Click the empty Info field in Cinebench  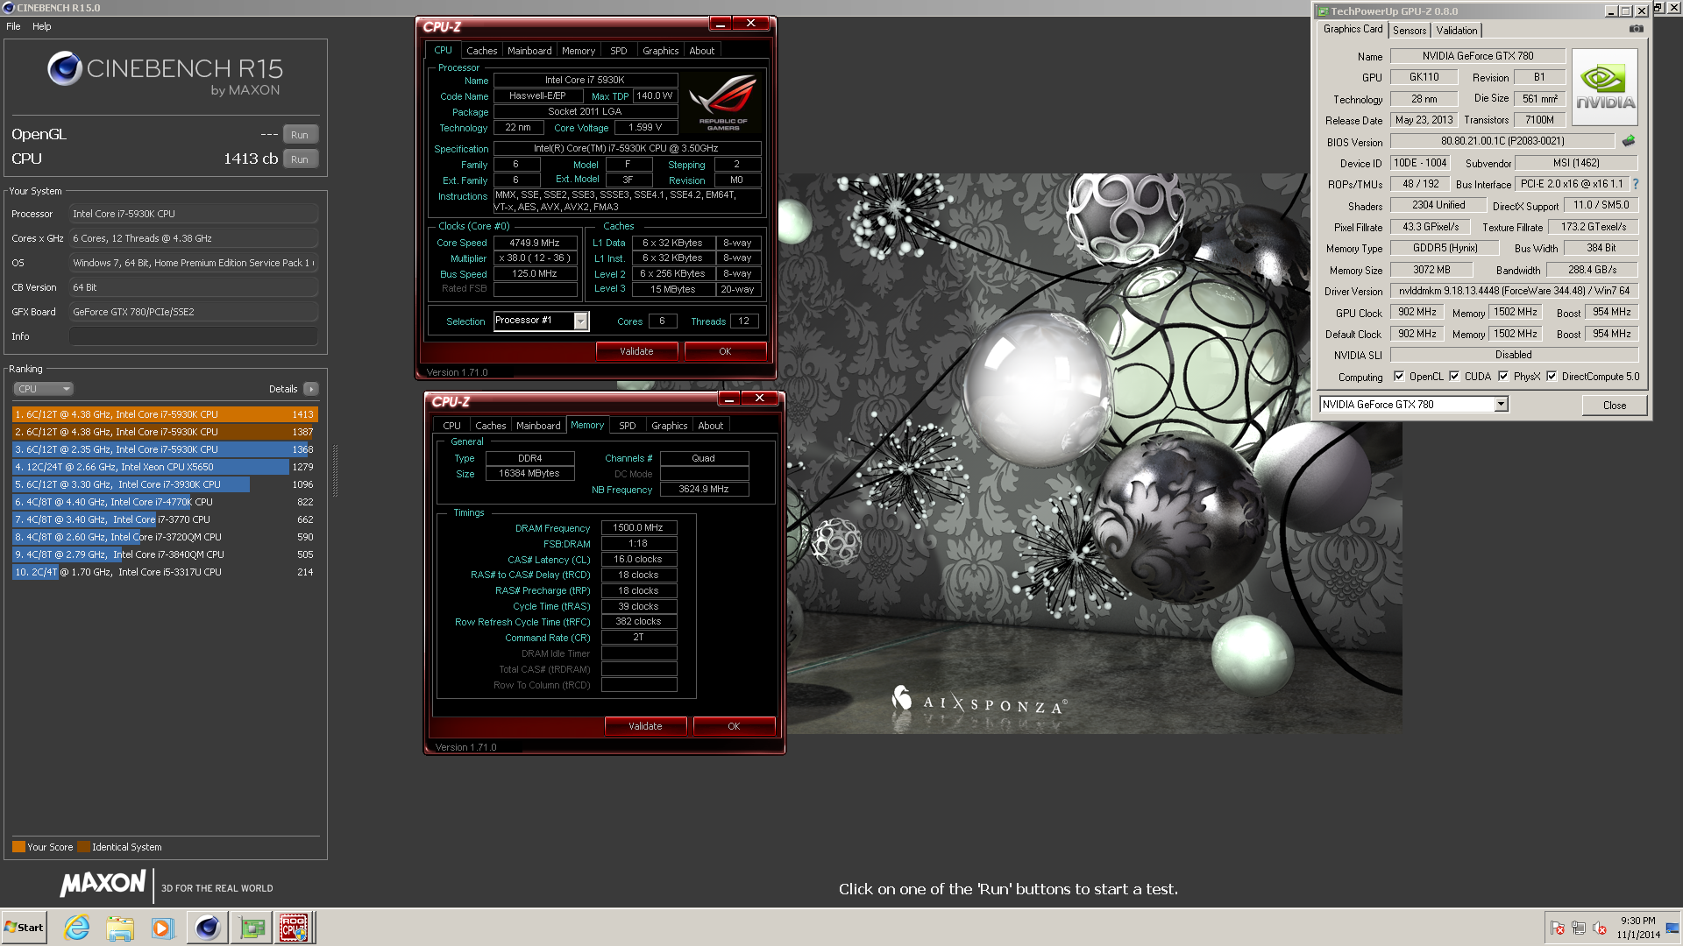point(194,336)
